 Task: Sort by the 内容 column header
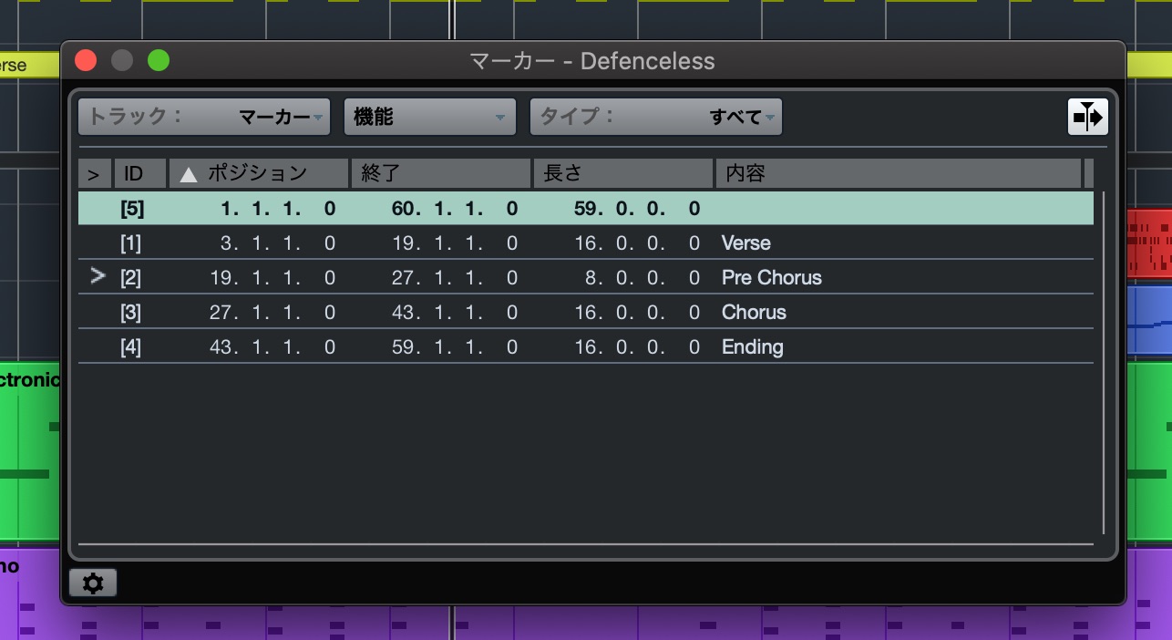[898, 173]
